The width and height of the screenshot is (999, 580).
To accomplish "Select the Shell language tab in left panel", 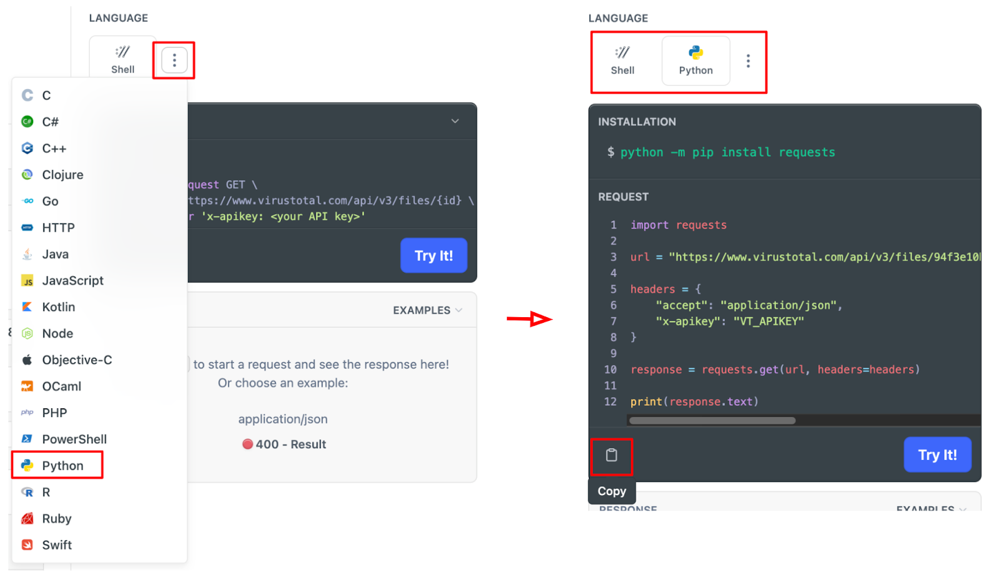I will point(123,60).
